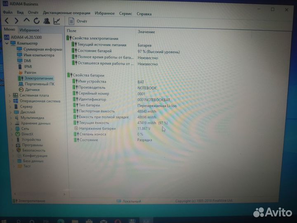Open the Избранное menu
This screenshot has height=223, width=297.
coord(104,13)
